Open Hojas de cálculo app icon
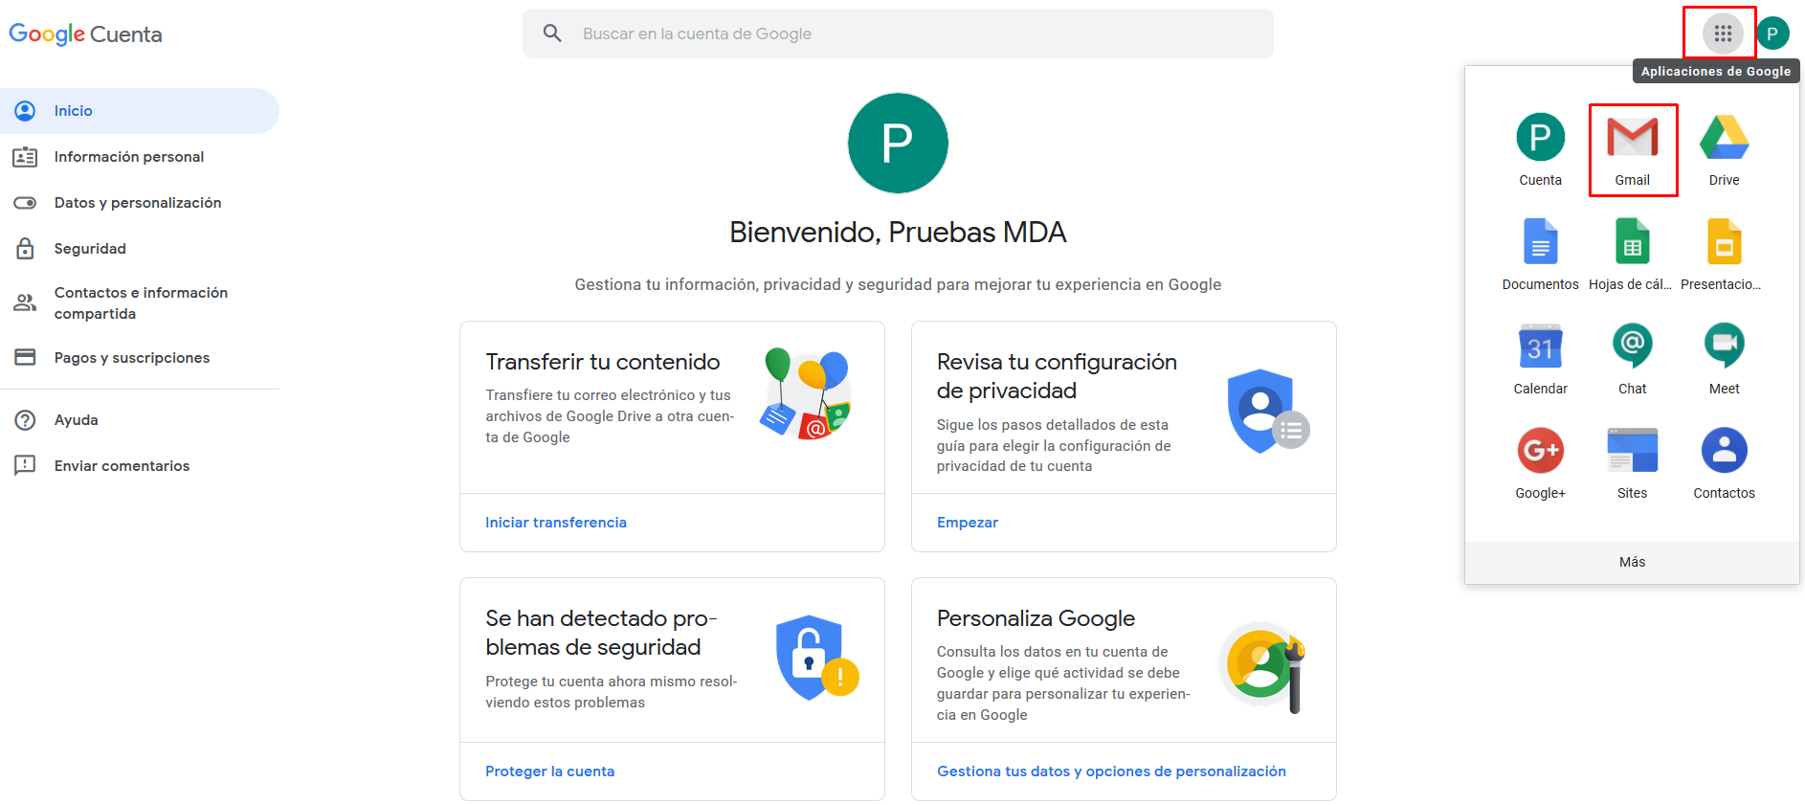Image resolution: width=1805 pixels, height=805 pixels. click(x=1633, y=256)
